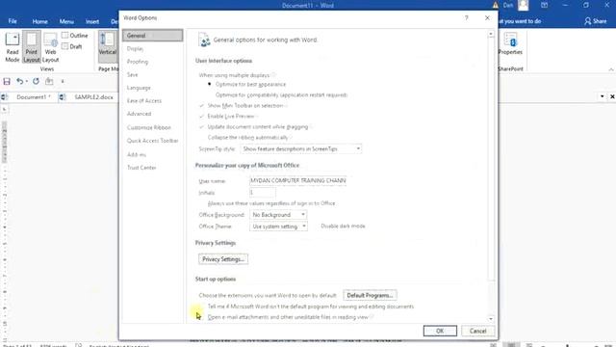Toggle Enable Live Preview checkbox
The image size is (616, 347).
click(x=201, y=116)
